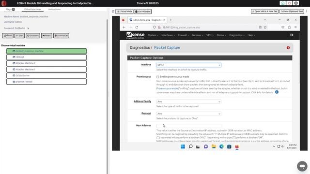This screenshot has height=174, width=310.
Task: Open the chat bubble widget
Action: [302, 166]
